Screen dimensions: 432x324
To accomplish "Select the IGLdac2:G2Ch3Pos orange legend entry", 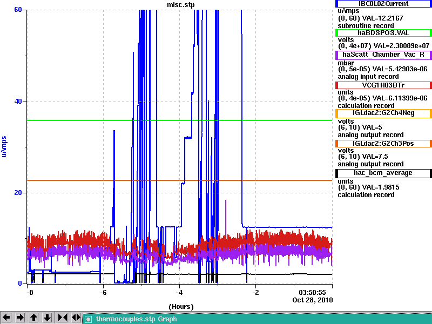I will point(383,144).
